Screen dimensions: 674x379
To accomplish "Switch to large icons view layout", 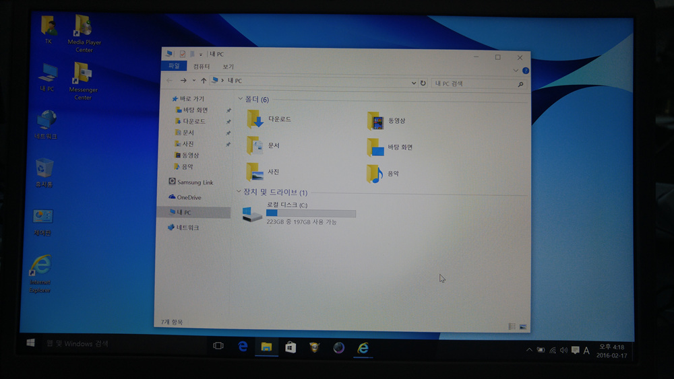I will click(523, 327).
